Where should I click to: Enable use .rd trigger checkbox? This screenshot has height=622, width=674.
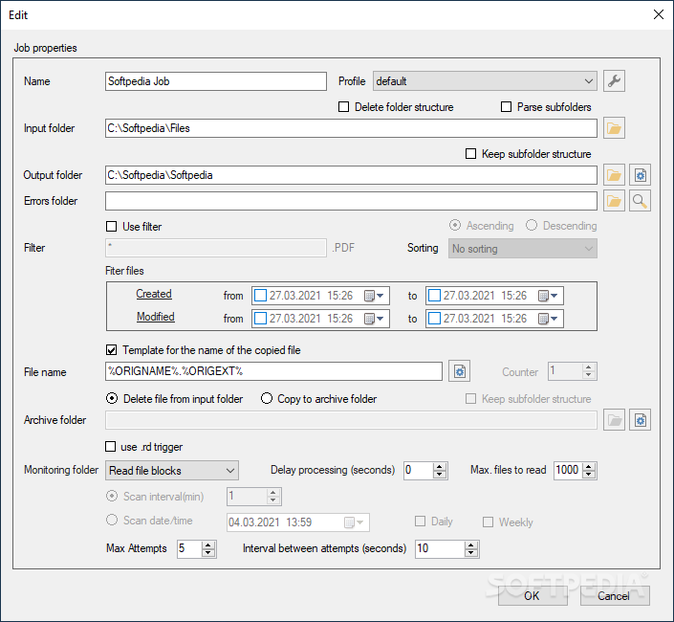tap(111, 447)
